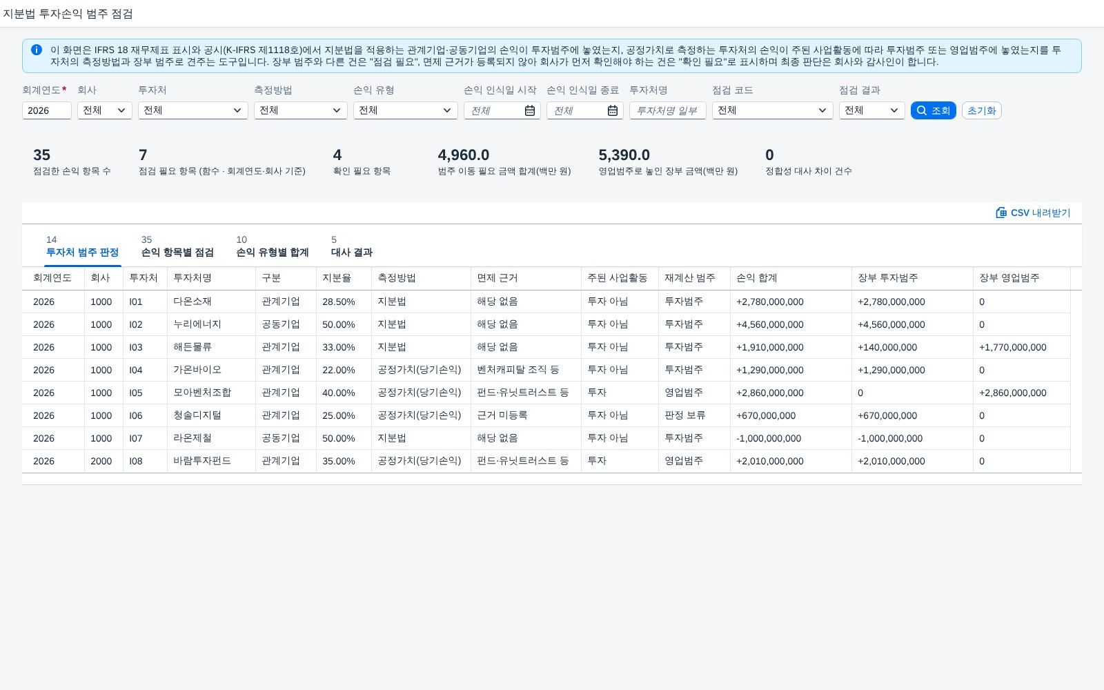Select the 모아벤처조합 table row

point(552,393)
